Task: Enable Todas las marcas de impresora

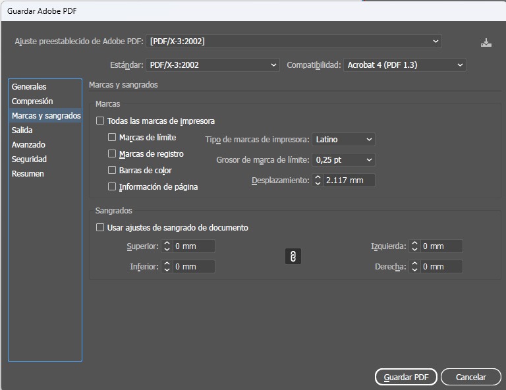Action: [100, 121]
